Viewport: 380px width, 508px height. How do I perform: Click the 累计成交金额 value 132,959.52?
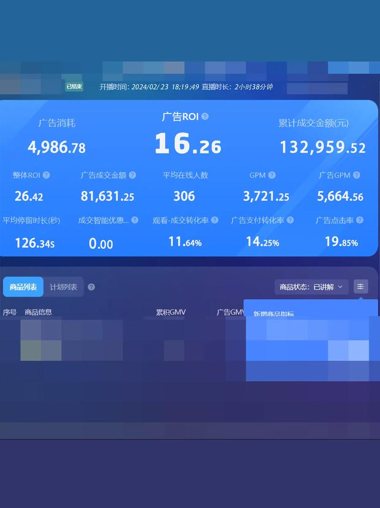click(x=323, y=147)
